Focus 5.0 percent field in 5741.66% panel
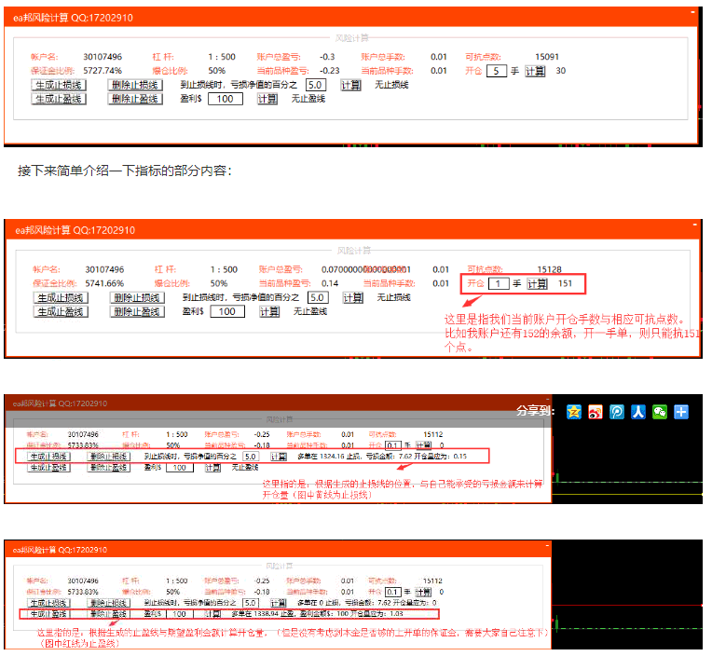 318,298
